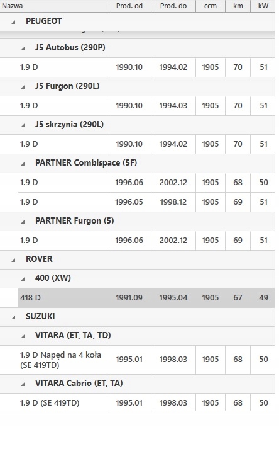This screenshot has width=279, height=461.
Task: Select the 1.9 D row under J5 Autobus
Action: 137,67
